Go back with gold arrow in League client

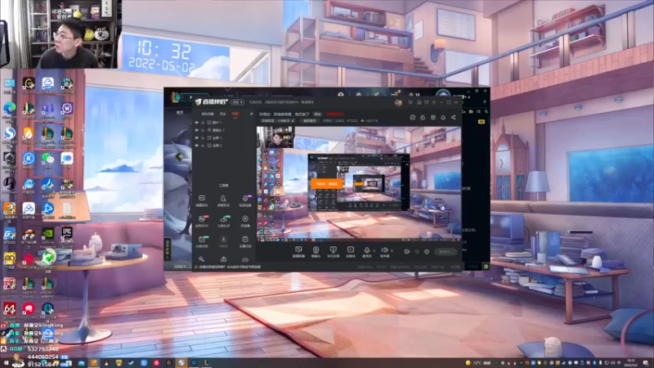point(178,157)
